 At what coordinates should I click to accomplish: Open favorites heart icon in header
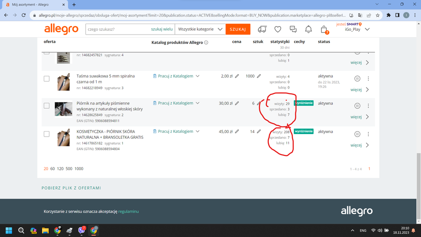(278, 29)
